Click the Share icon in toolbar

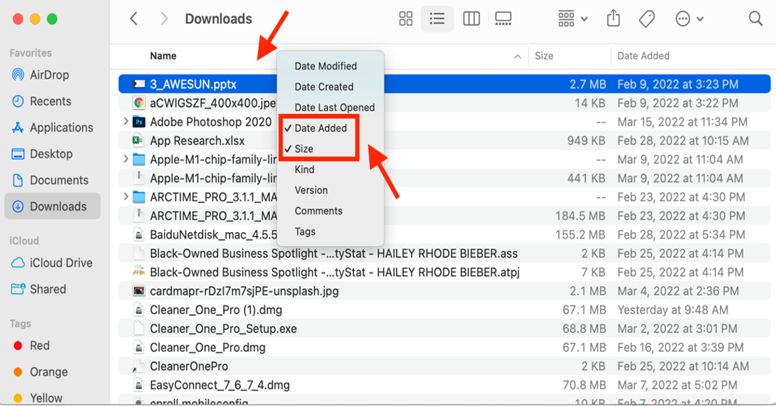tap(613, 19)
